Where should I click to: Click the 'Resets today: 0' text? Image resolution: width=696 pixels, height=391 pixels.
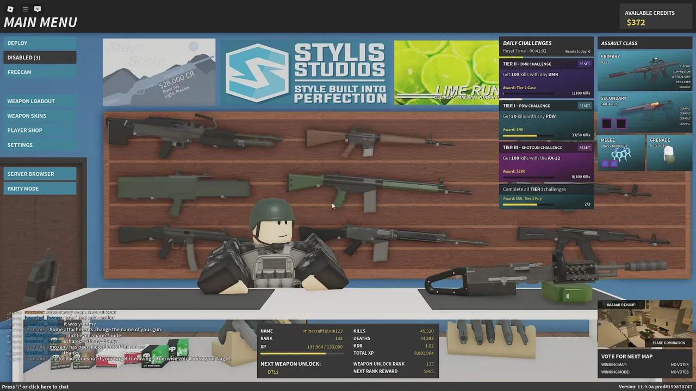tap(577, 52)
